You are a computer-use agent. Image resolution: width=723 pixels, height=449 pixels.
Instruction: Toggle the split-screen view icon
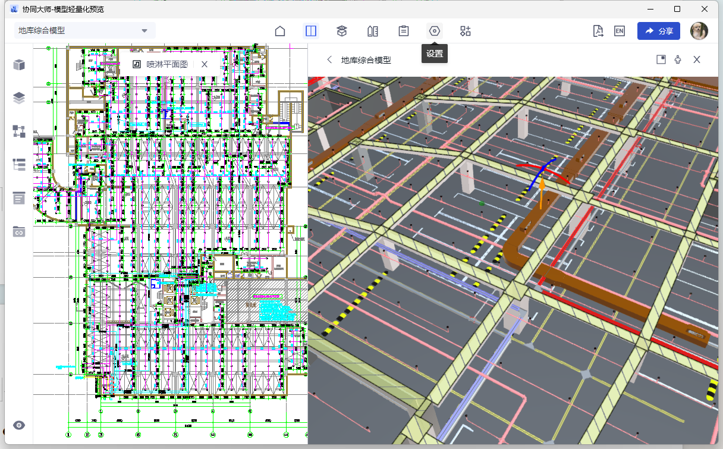pos(311,31)
